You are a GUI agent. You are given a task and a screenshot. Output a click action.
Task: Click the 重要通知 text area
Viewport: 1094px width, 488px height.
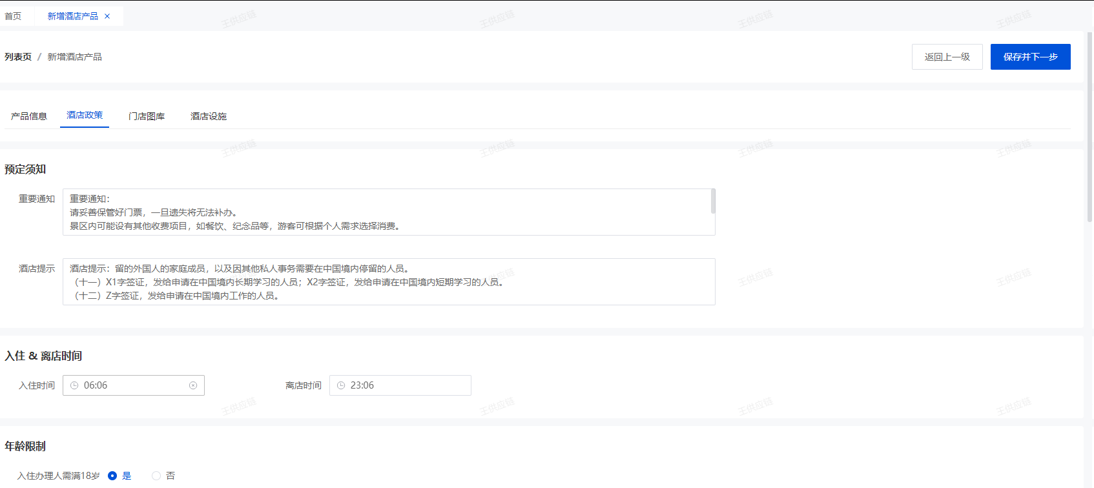tap(387, 212)
